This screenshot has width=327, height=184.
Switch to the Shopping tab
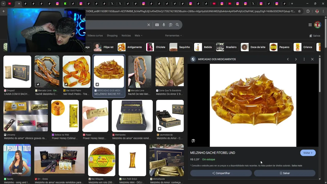click(112, 36)
